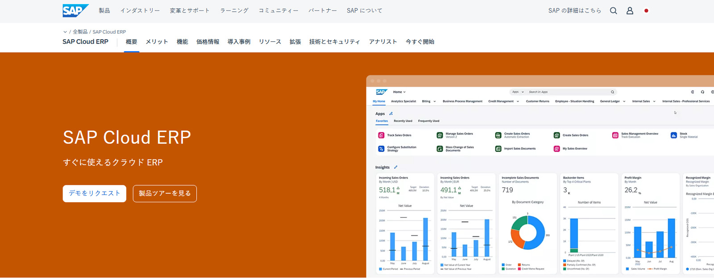Go to 技術とセキュリティ section tab

click(x=334, y=42)
